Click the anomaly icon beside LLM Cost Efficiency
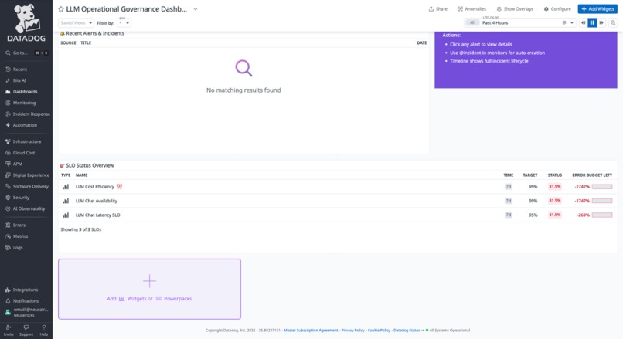 point(119,187)
